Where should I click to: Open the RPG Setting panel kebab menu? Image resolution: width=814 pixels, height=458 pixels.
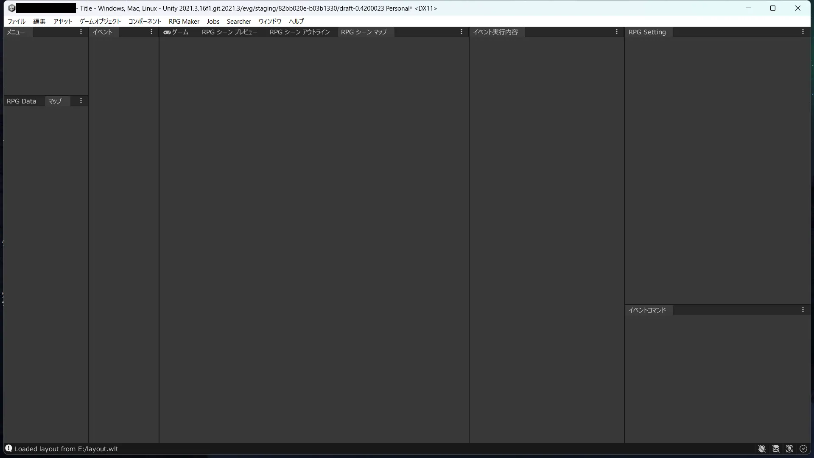click(803, 32)
